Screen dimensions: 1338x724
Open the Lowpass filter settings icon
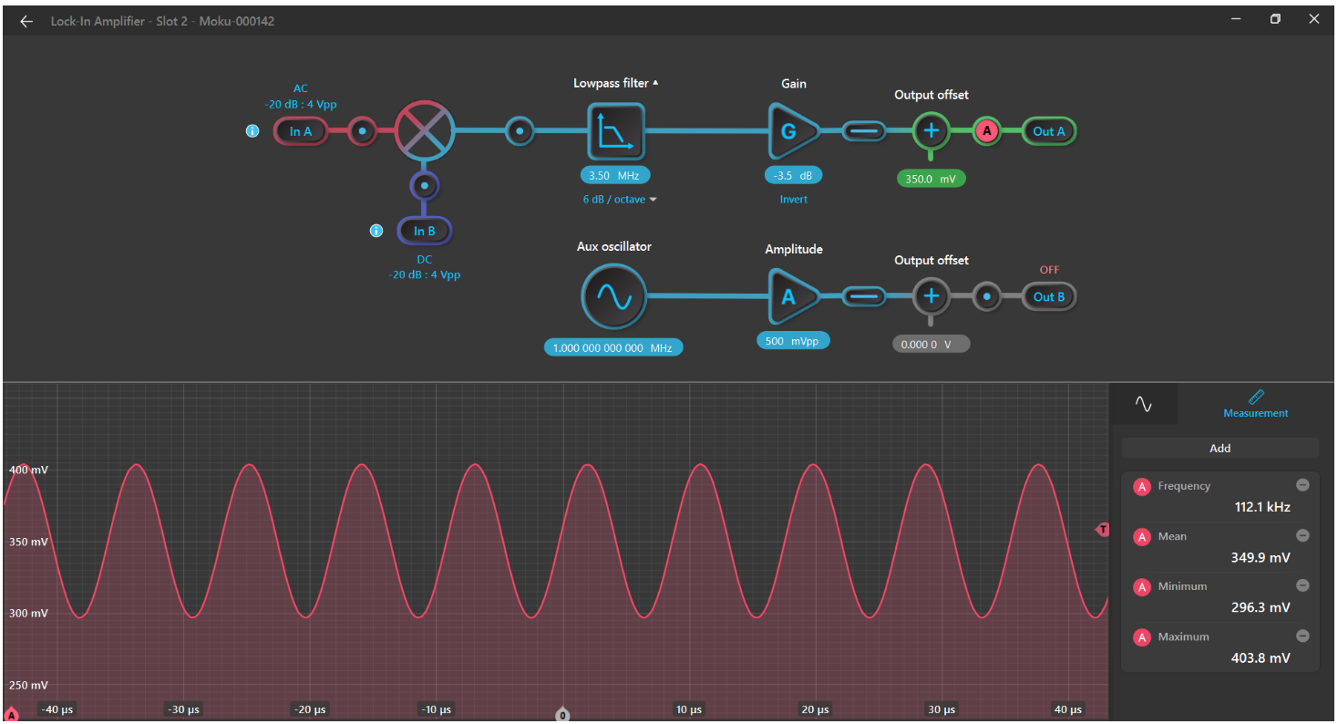615,130
